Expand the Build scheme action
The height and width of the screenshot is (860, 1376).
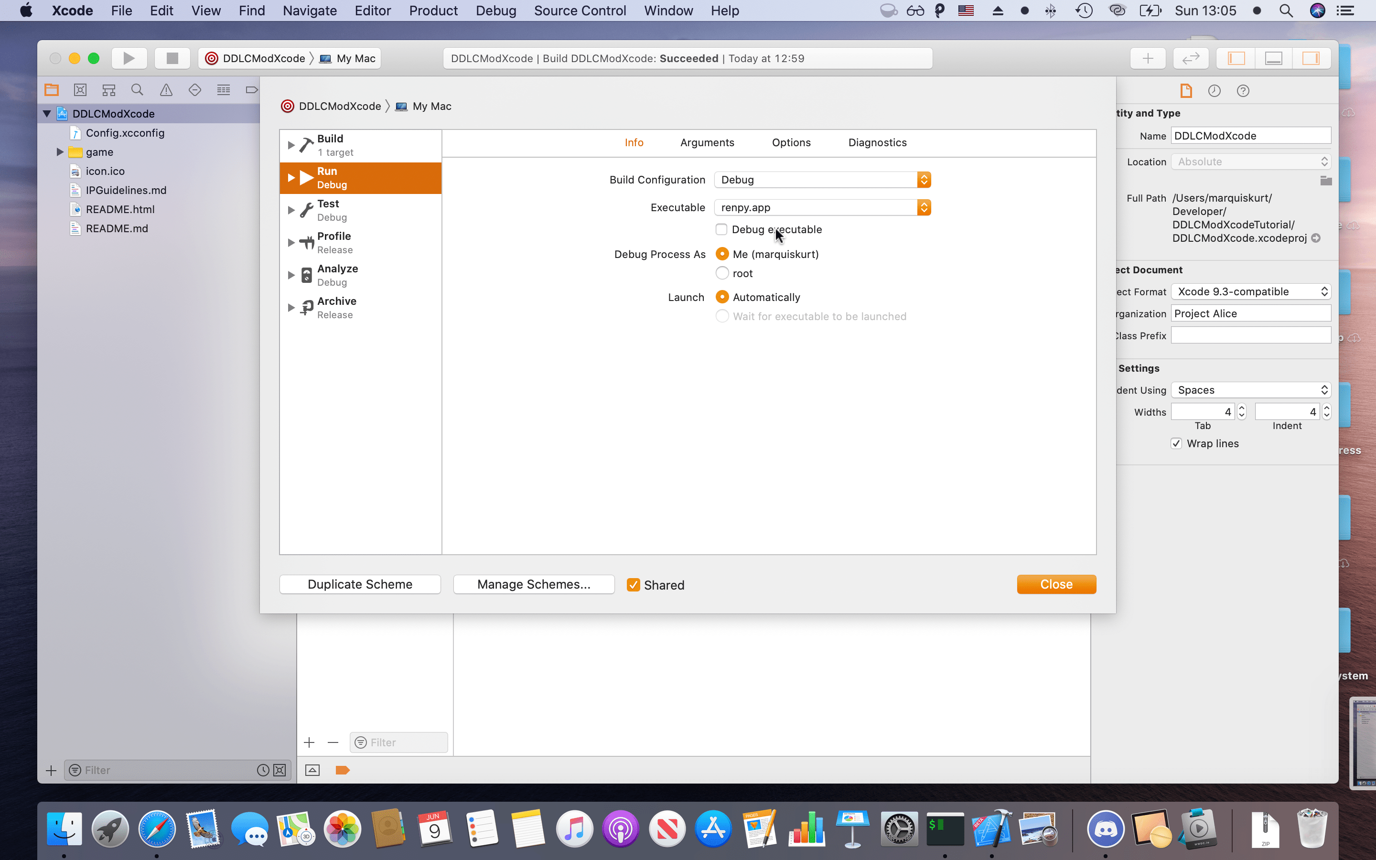(290, 145)
